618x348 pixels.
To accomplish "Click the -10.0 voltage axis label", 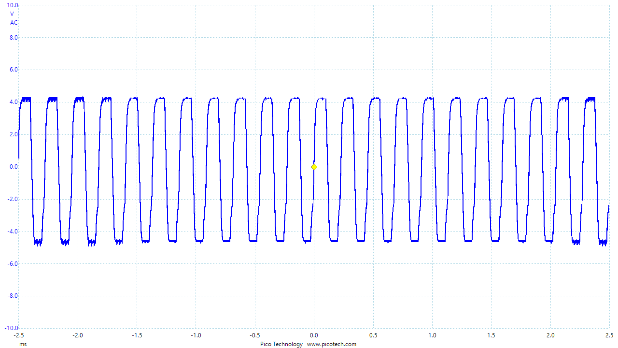I will [x=11, y=328].
